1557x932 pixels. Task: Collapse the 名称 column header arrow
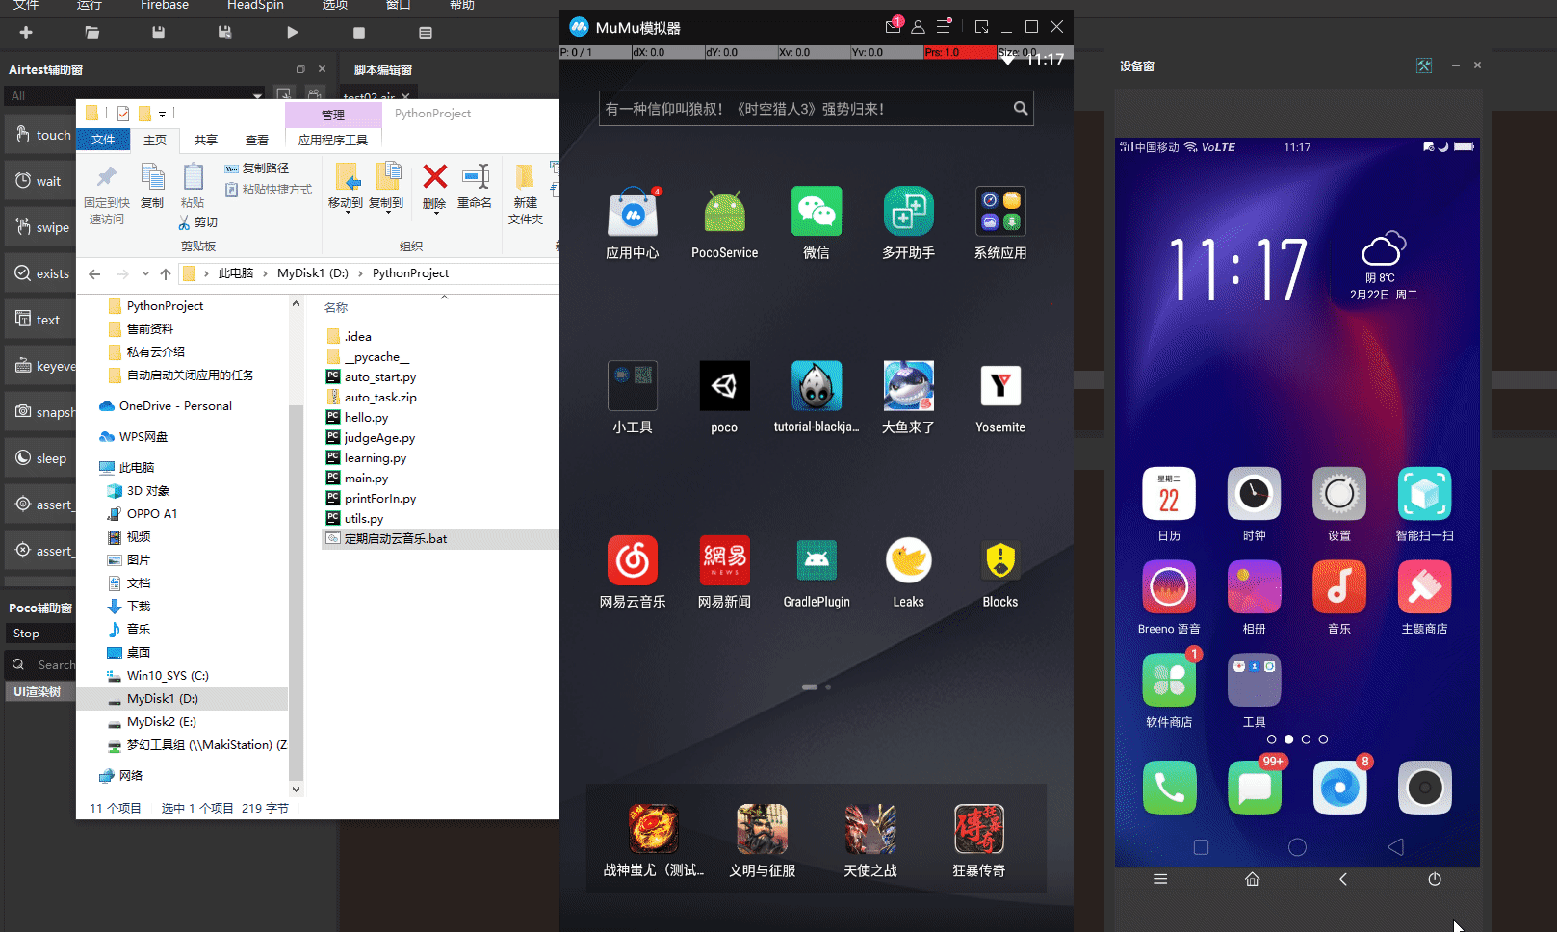(x=444, y=298)
